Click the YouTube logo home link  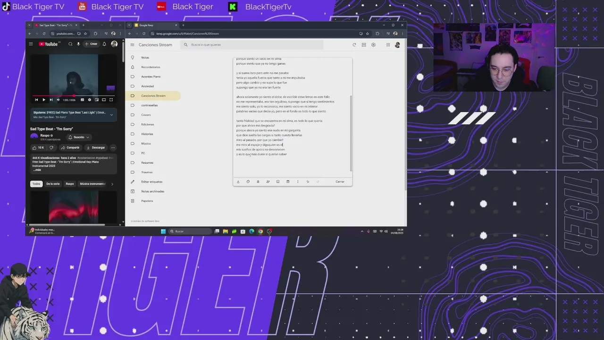tap(49, 44)
